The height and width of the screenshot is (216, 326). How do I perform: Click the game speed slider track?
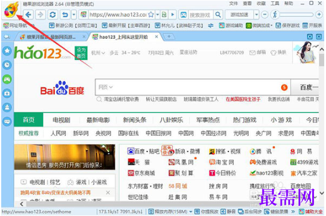[296, 14]
